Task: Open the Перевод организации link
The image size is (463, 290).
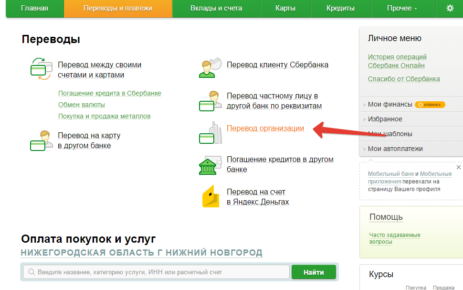Action: [x=265, y=128]
